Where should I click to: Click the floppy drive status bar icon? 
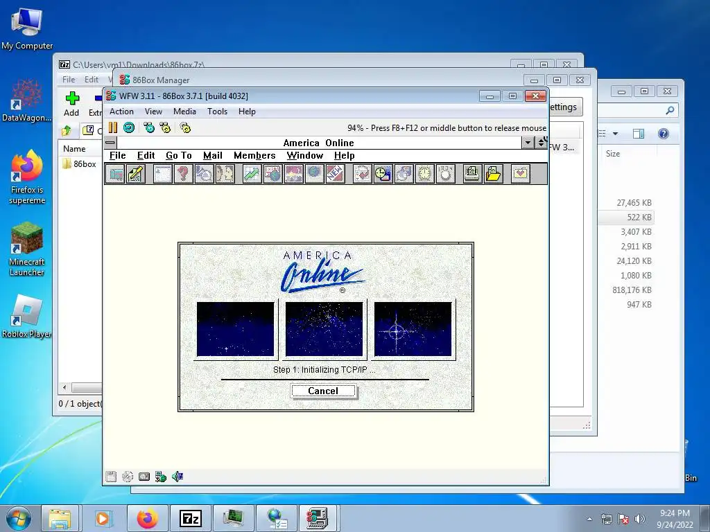click(x=111, y=477)
